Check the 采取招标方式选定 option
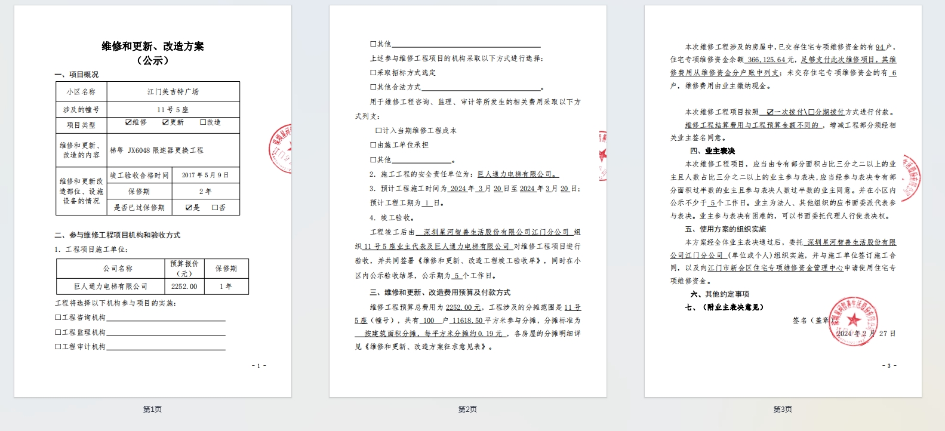 (373, 73)
